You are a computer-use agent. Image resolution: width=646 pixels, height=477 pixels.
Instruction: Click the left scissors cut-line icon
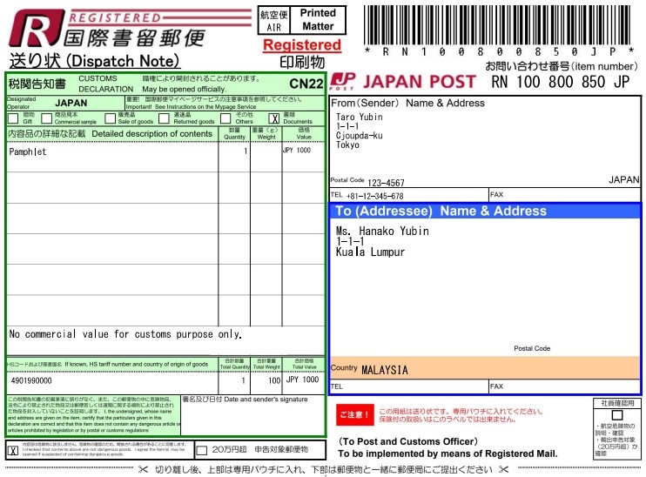point(143,470)
